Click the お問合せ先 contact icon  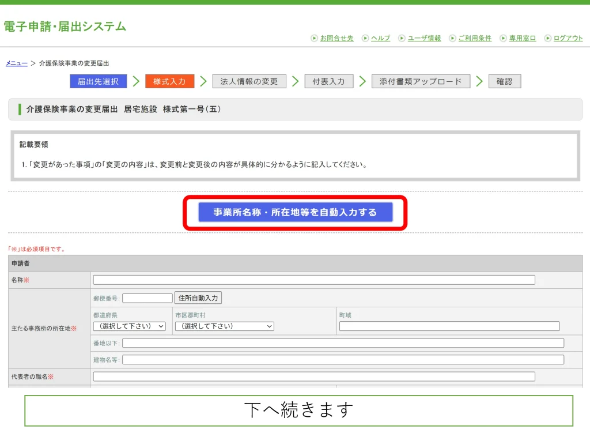316,38
